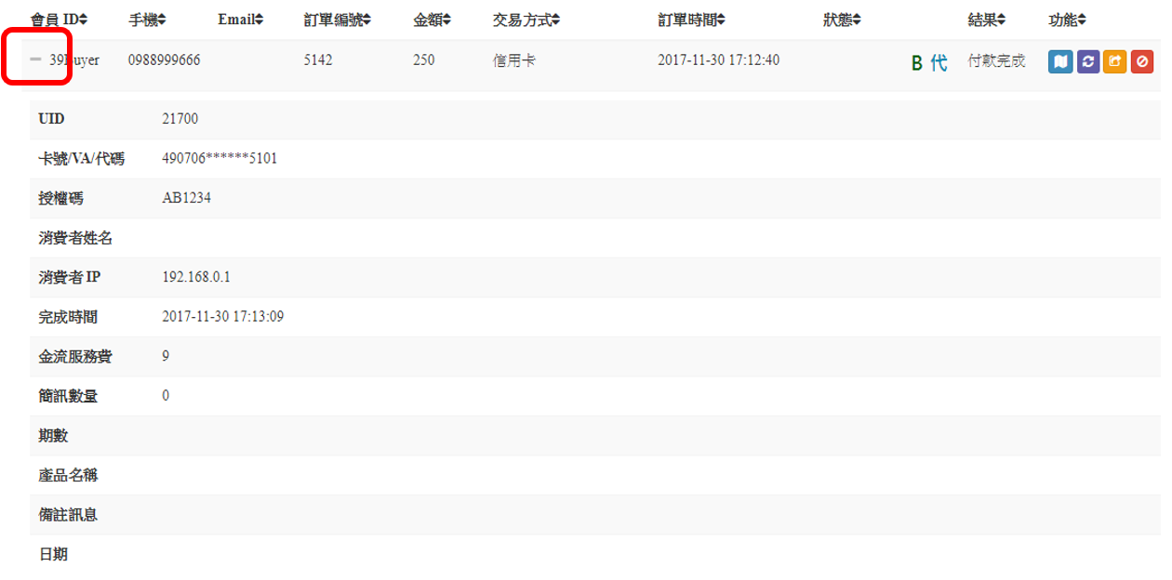Click the orange share/export icon button
The image size is (1172, 580).
[1114, 62]
